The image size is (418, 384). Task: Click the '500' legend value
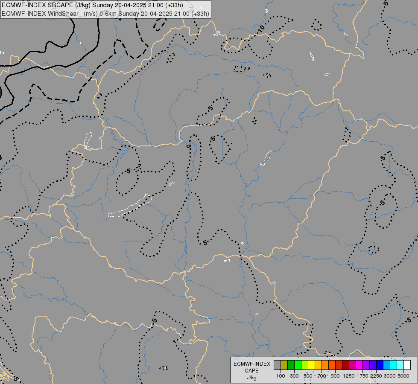pos(308,376)
